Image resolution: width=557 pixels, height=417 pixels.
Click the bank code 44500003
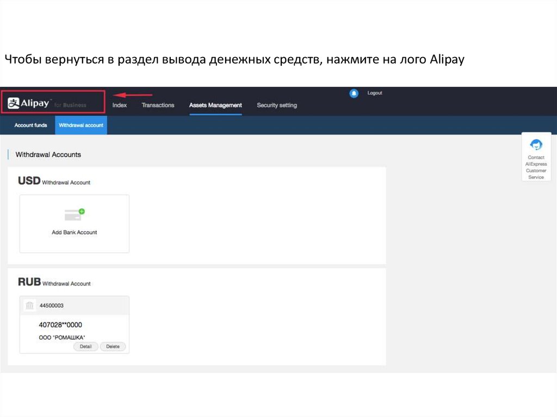click(x=52, y=306)
